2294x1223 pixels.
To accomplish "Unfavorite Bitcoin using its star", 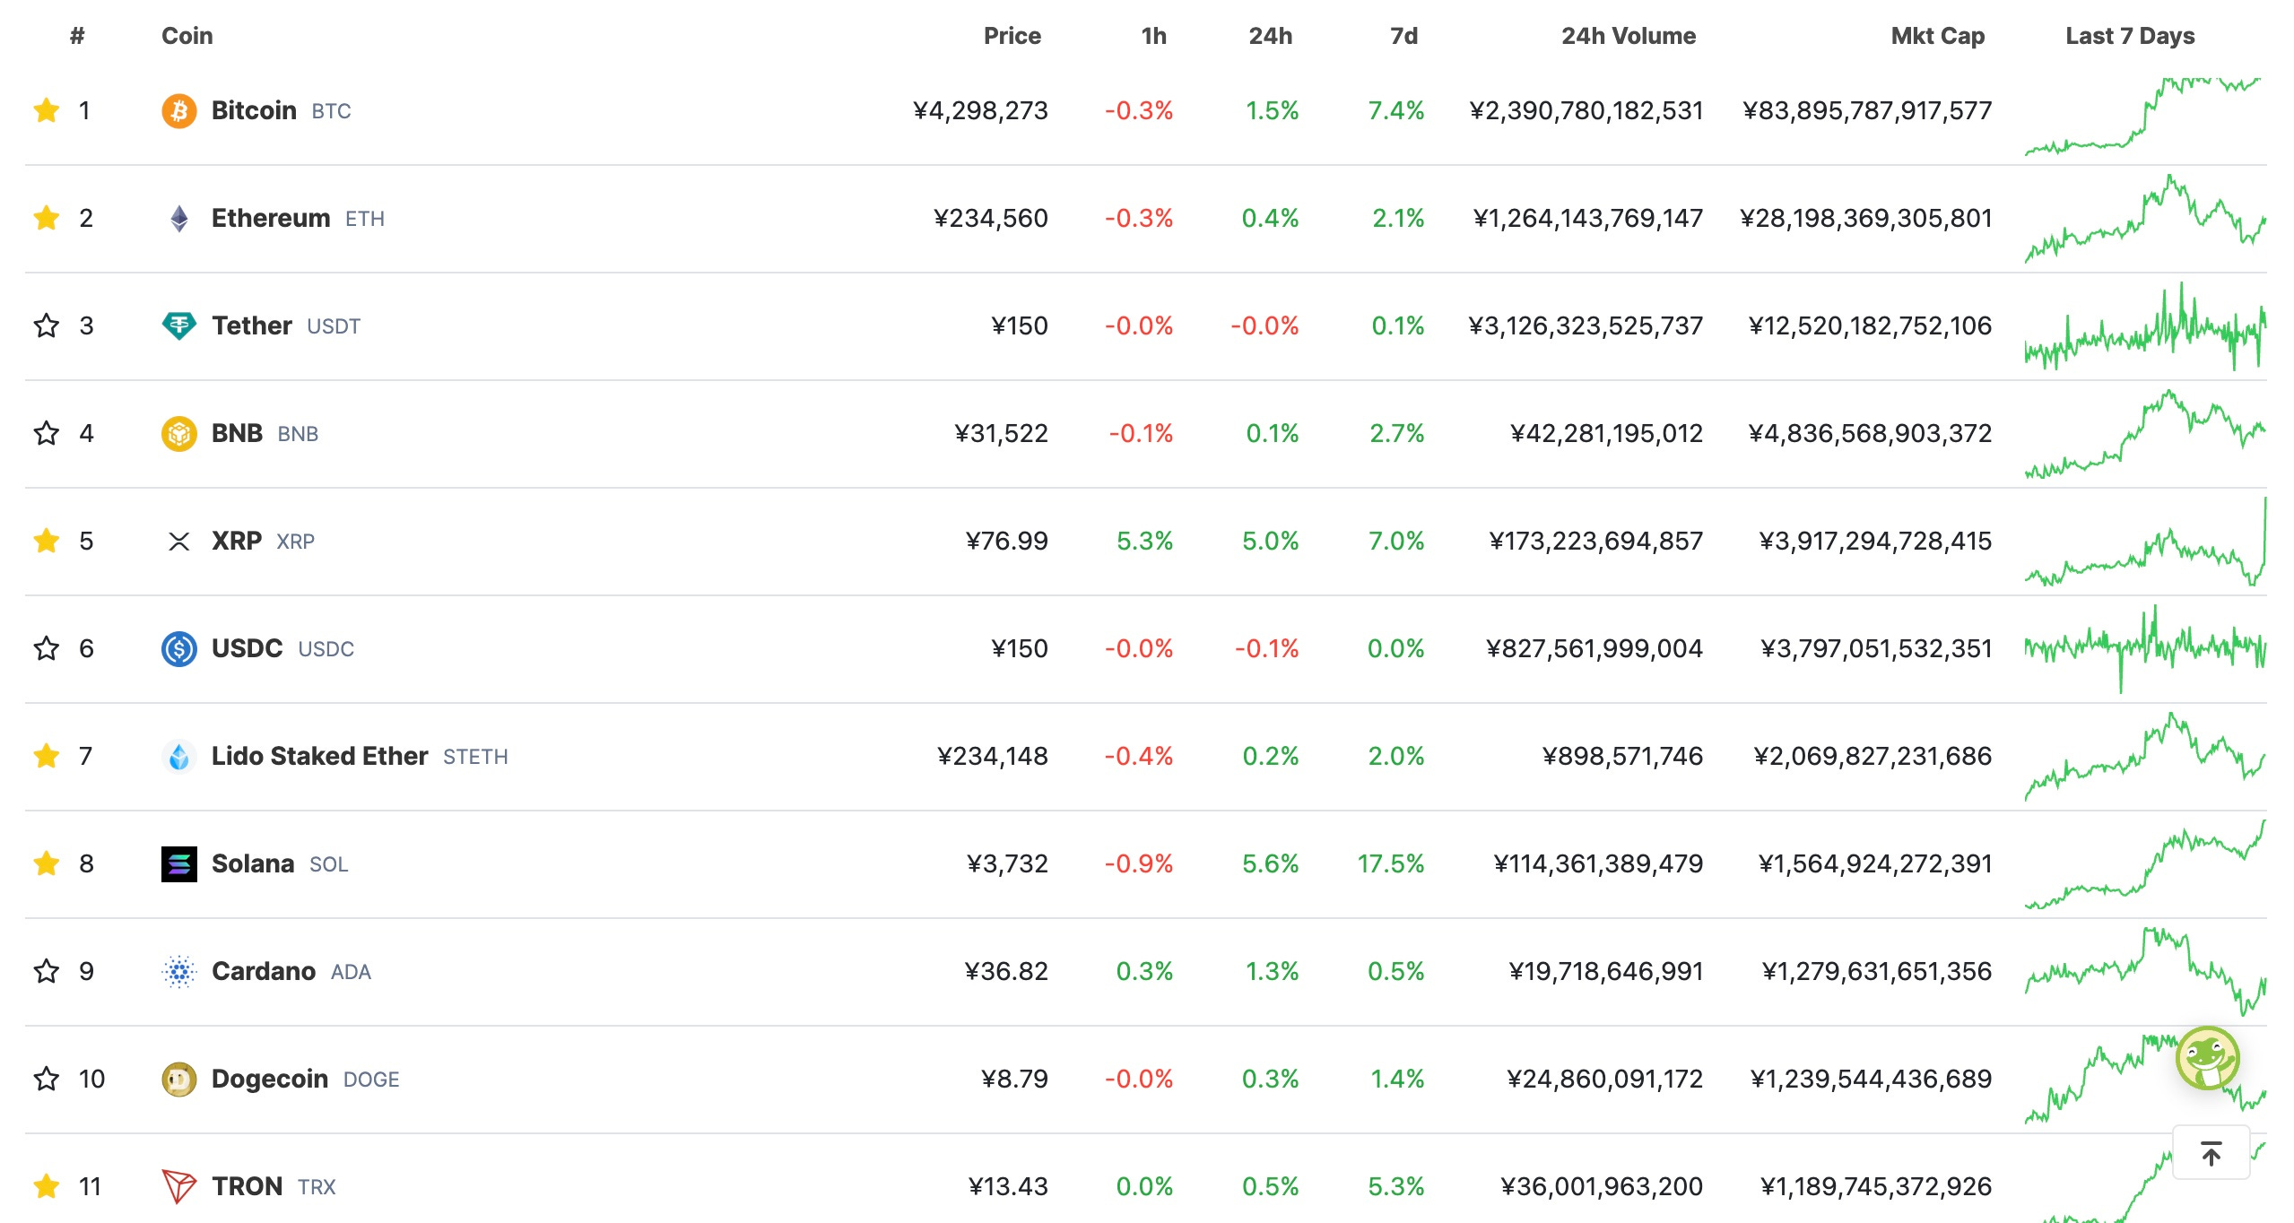I will 47,110.
